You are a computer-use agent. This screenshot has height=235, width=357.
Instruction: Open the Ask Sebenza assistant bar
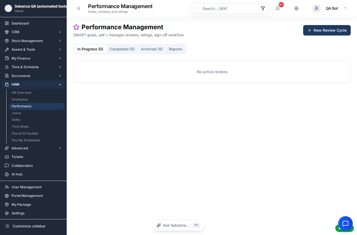(179, 225)
